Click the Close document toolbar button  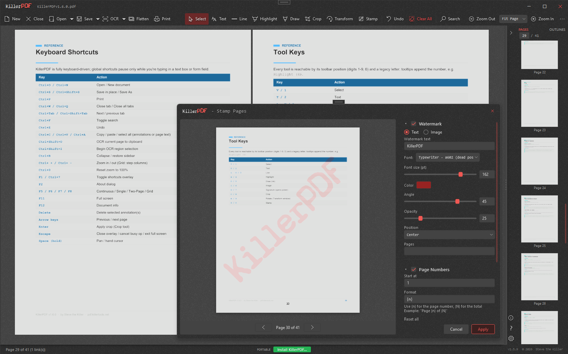(35, 19)
